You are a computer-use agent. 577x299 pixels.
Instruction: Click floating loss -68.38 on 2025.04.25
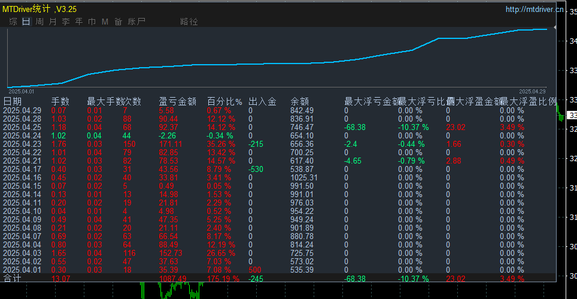[355, 128]
